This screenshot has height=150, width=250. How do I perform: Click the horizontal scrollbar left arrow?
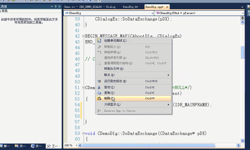[80, 146]
